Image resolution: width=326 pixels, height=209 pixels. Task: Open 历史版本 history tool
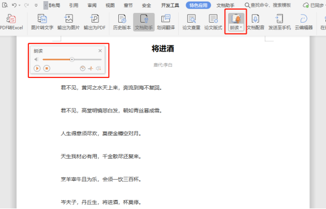pos(122,22)
